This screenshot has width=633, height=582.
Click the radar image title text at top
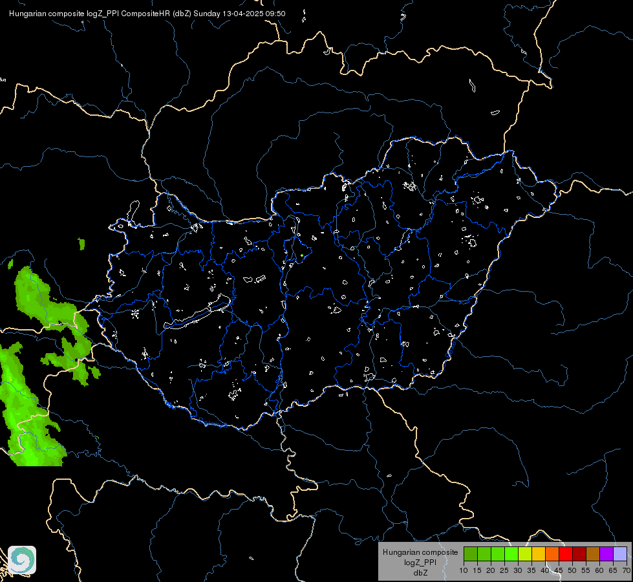(x=147, y=14)
